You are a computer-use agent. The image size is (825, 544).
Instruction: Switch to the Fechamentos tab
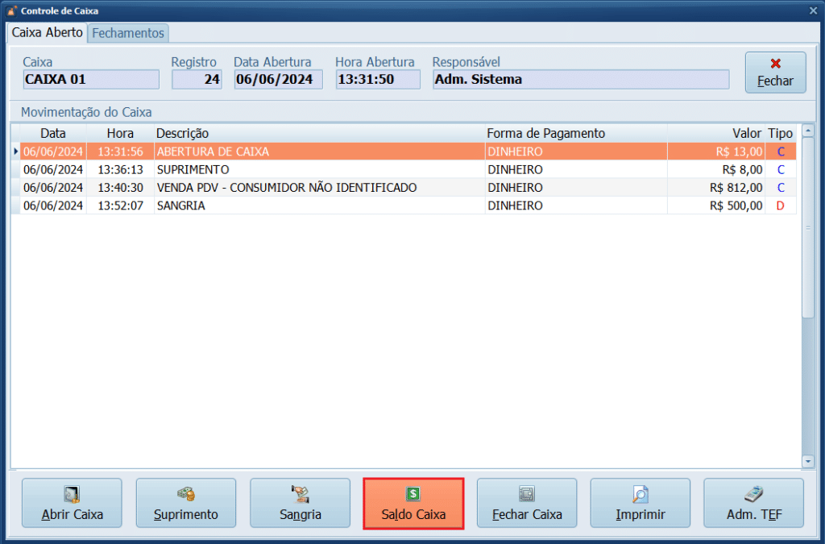pyautogui.click(x=128, y=33)
